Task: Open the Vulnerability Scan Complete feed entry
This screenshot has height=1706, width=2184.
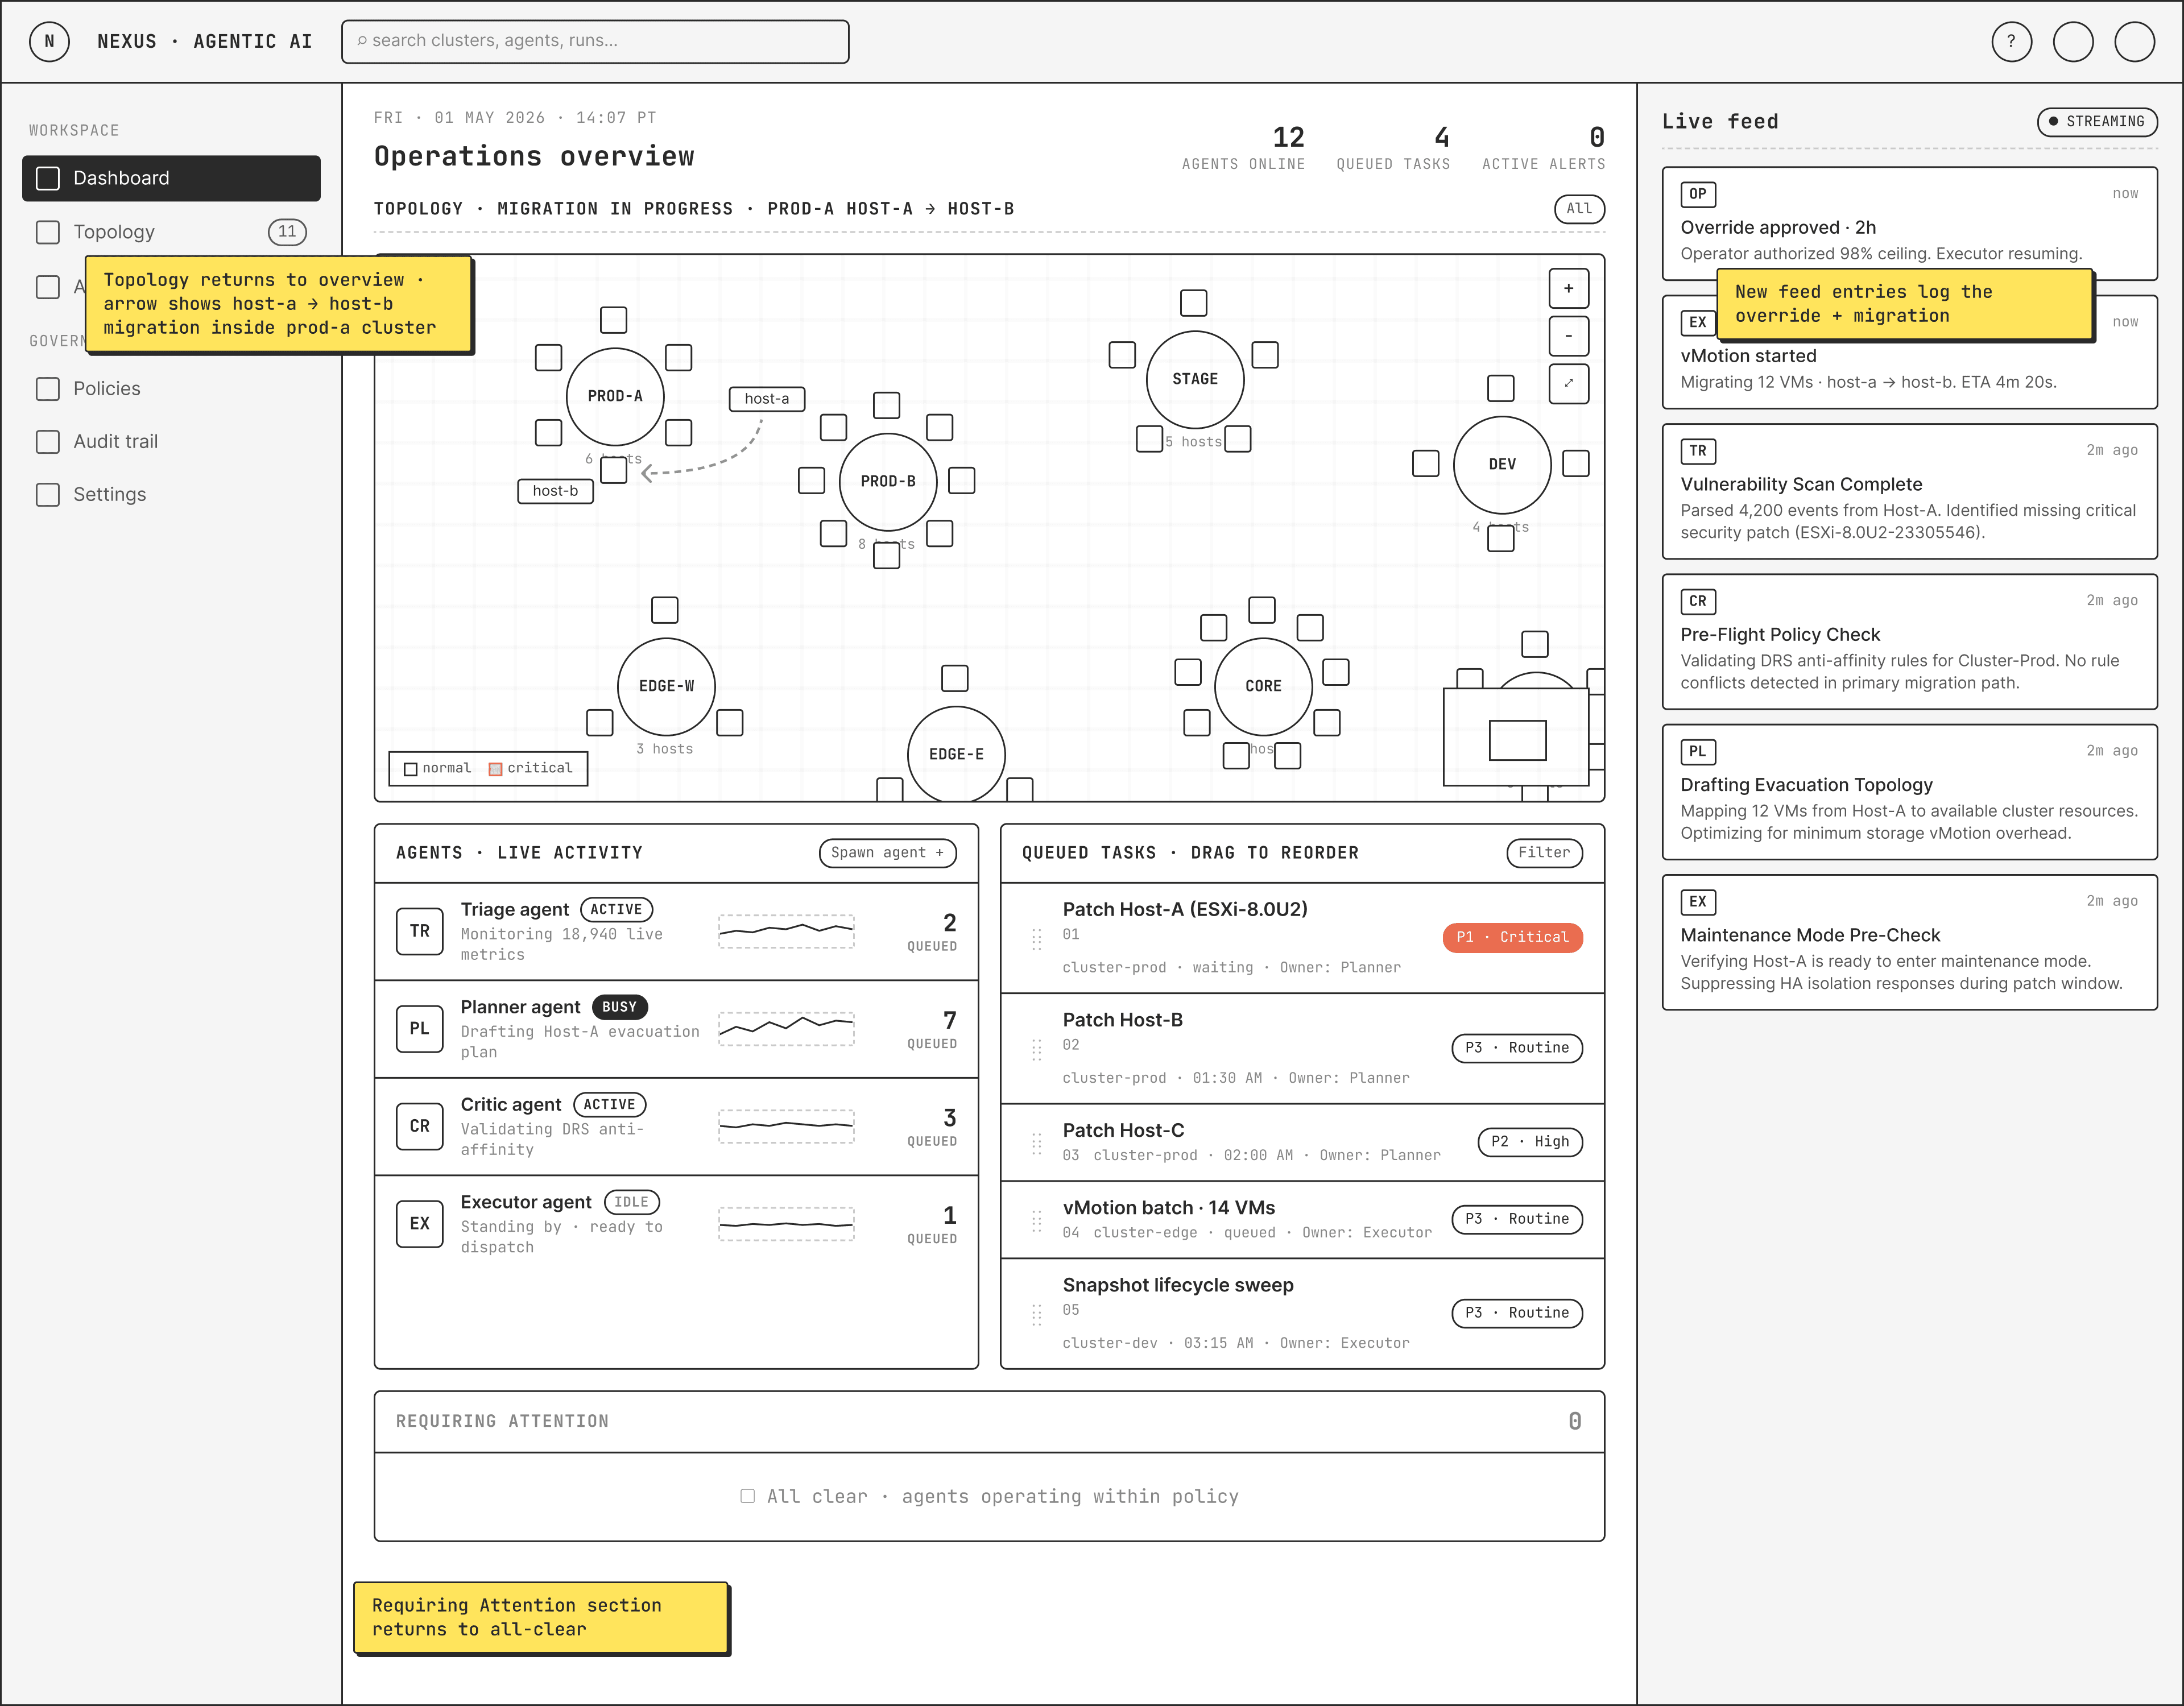Action: (1909, 492)
